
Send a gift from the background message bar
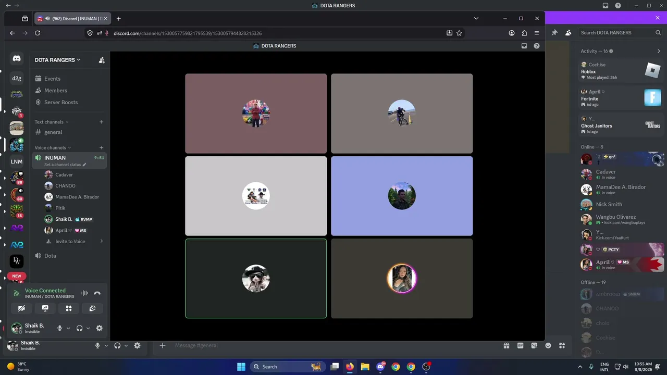point(506,345)
